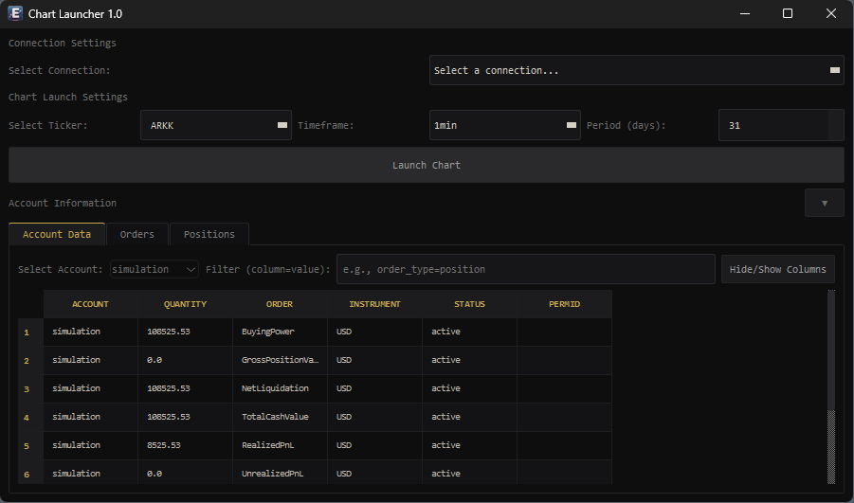Sort by the INSTRUMENT column header

(x=374, y=304)
